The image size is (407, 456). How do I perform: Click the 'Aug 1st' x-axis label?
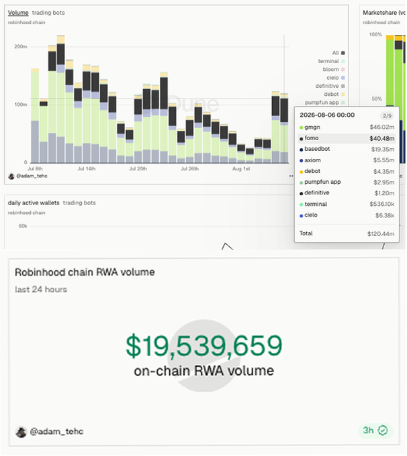pyautogui.click(x=241, y=169)
